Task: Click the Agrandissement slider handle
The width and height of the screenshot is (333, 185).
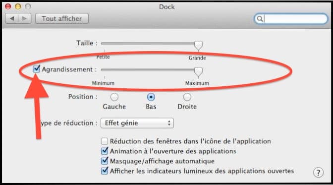Action: pyautogui.click(x=198, y=71)
